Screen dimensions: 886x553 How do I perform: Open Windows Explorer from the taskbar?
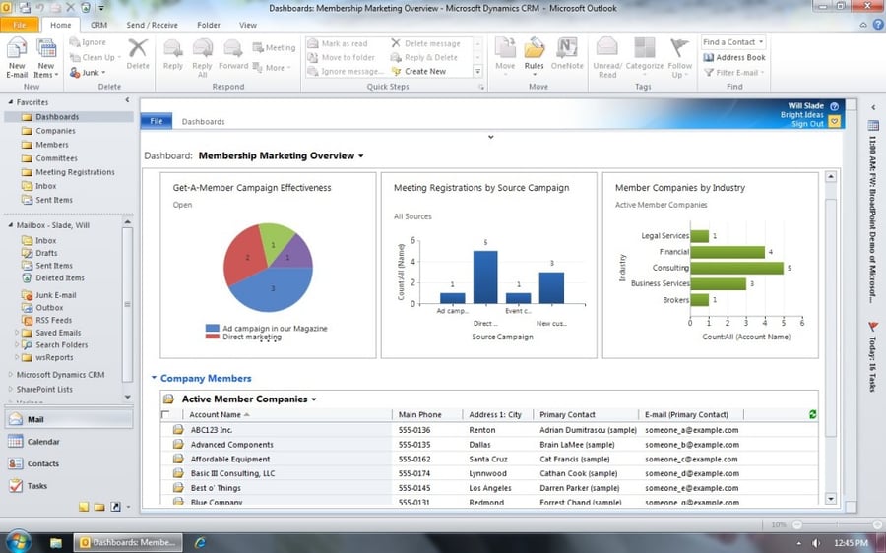point(55,543)
